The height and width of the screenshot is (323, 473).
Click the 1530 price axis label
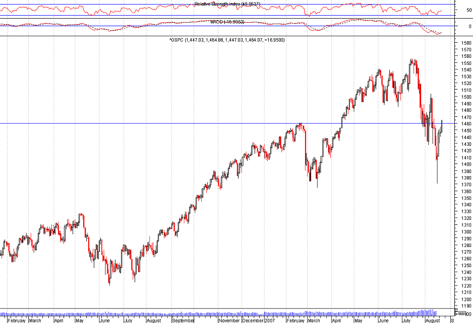[x=466, y=76]
